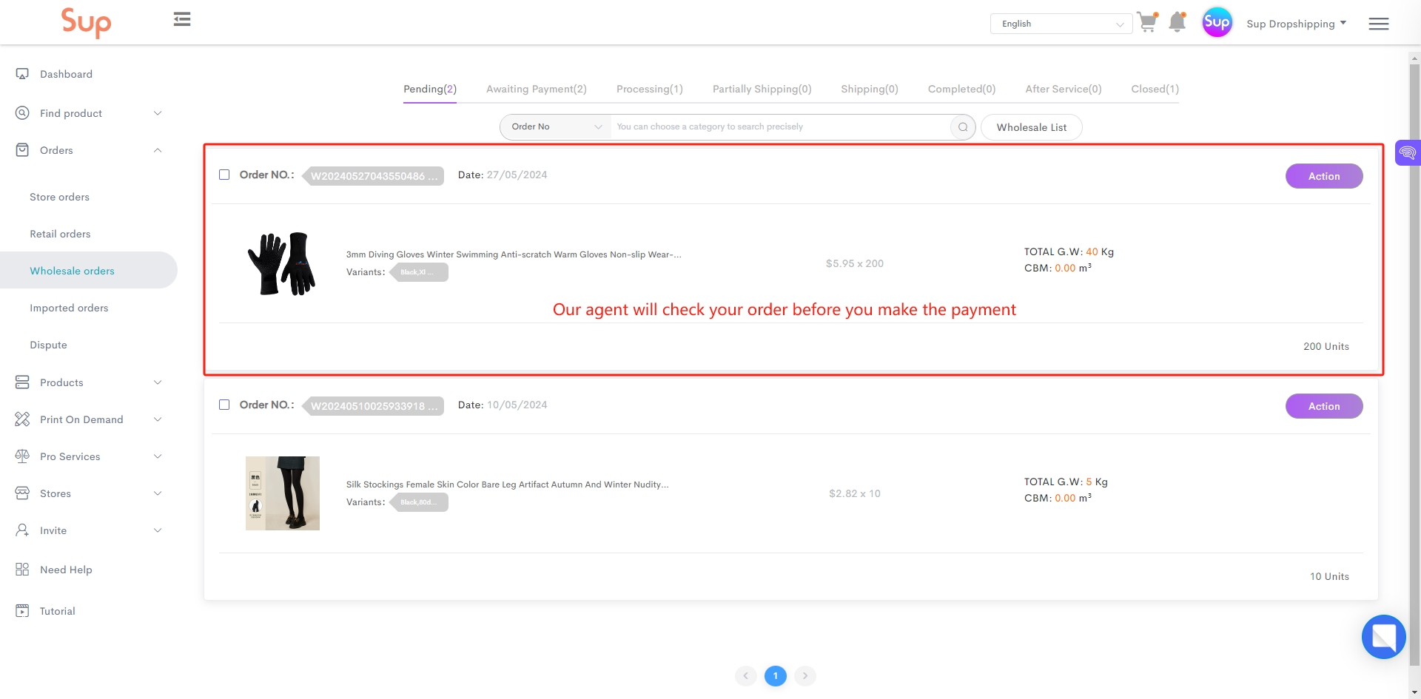Open the Sup Dropshipping account dropdown
The image size is (1421, 699).
(1296, 24)
